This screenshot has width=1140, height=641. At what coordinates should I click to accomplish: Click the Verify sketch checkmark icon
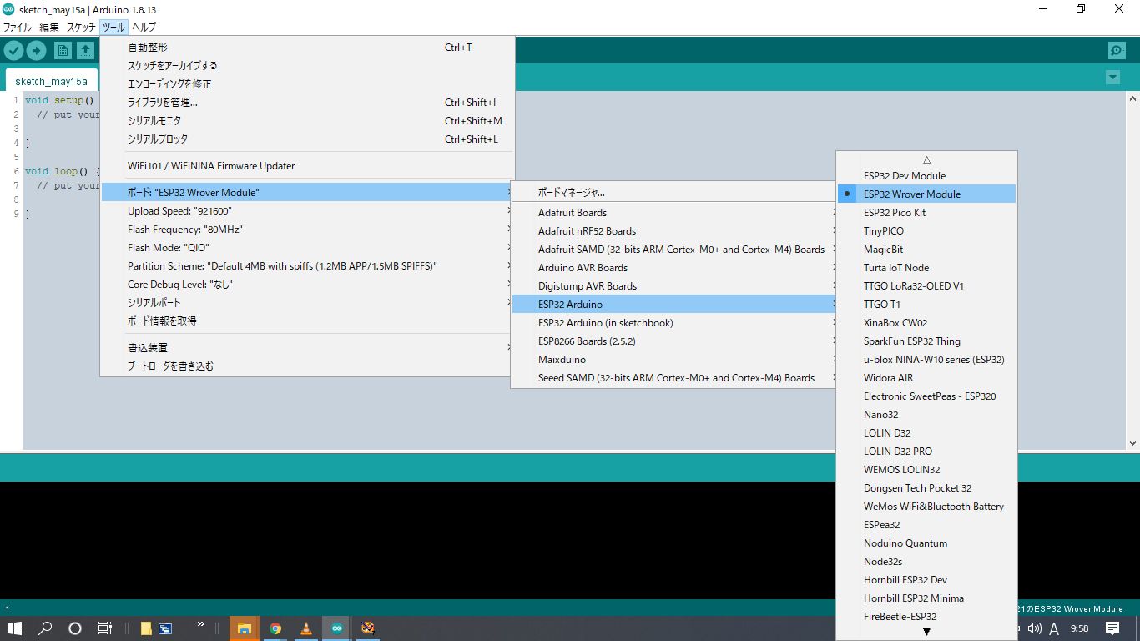pyautogui.click(x=13, y=51)
